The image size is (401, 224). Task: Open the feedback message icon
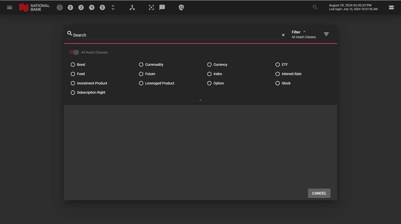tap(162, 7)
